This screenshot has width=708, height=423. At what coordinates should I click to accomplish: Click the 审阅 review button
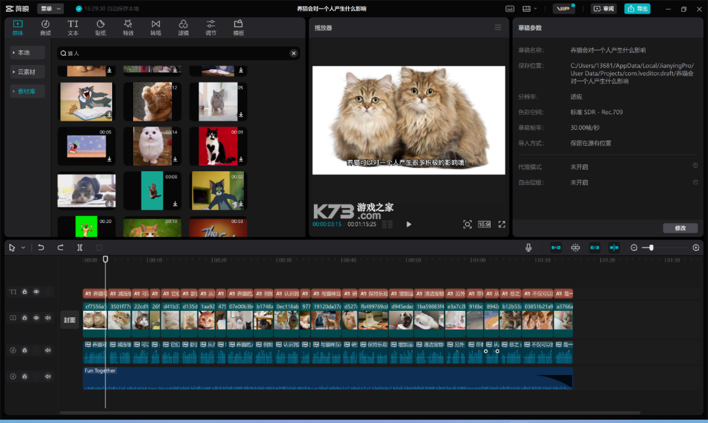click(x=604, y=9)
